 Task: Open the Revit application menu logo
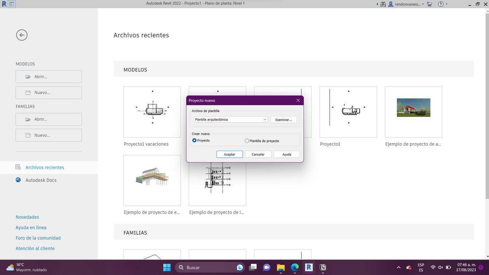pos(4,4)
